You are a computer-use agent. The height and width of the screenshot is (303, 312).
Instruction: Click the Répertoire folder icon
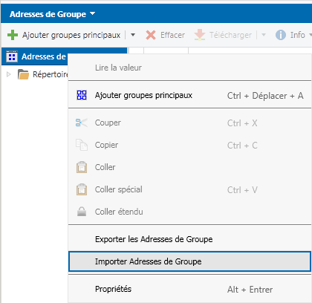click(23, 74)
